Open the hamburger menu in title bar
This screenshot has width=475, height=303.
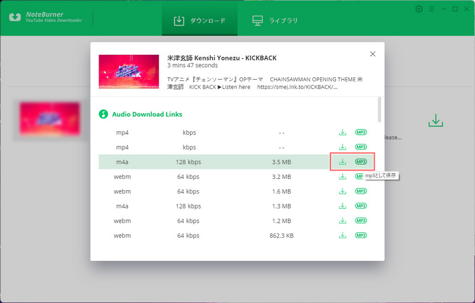pos(432,9)
